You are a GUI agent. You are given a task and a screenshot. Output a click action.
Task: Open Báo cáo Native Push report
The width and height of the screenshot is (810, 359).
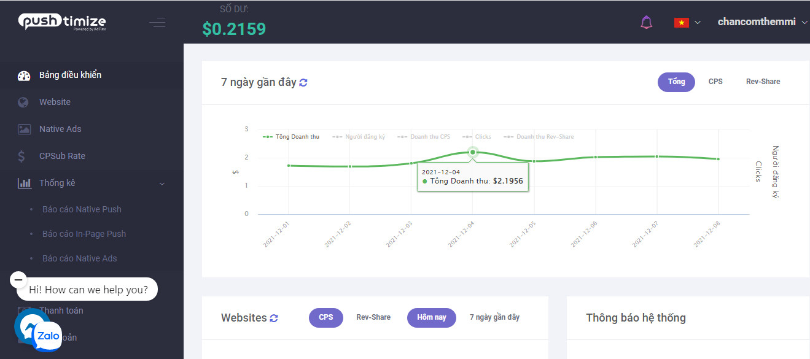pos(82,209)
